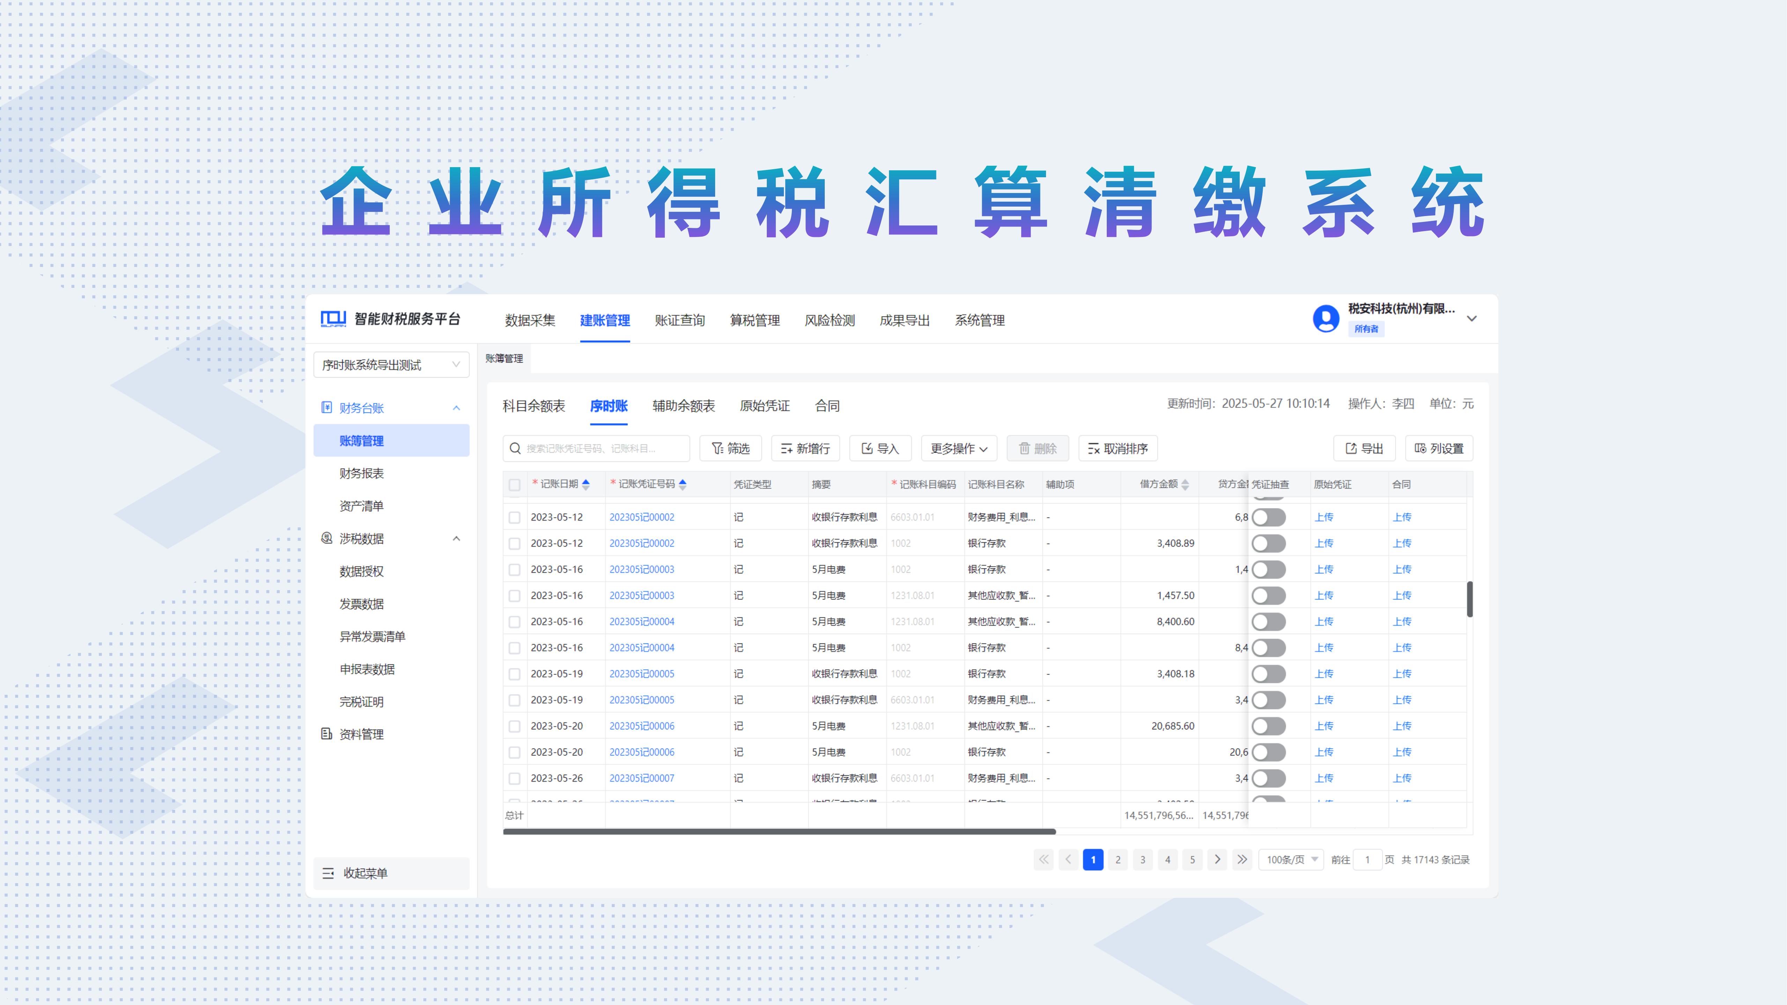Switch to the 科目余额表 tab
This screenshot has height=1005, width=1787.
533,406
